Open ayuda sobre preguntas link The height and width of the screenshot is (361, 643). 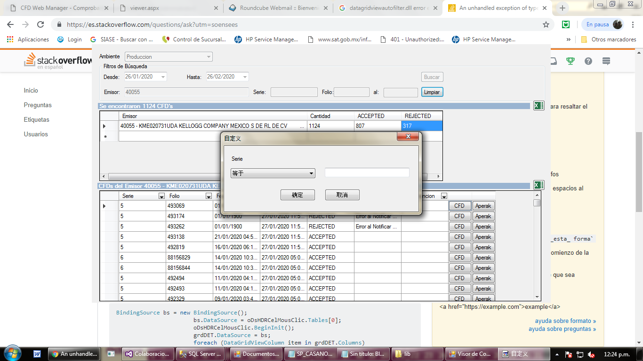click(562, 329)
